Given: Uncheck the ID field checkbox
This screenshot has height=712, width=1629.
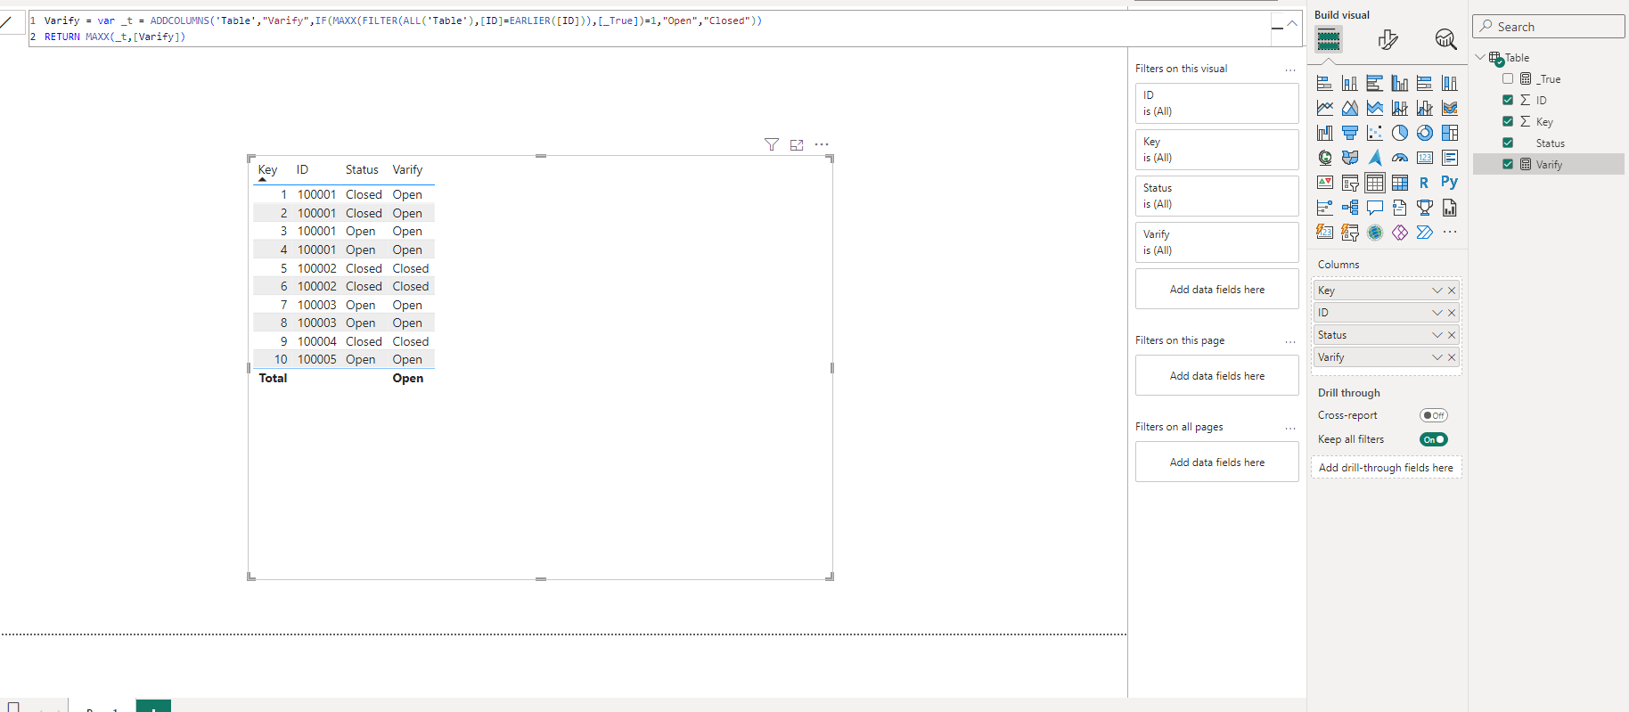Looking at the screenshot, I should (1508, 100).
